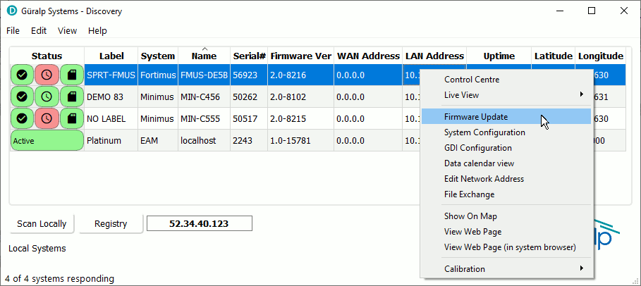
Task: Click serial number 50262
Action: tap(249, 97)
